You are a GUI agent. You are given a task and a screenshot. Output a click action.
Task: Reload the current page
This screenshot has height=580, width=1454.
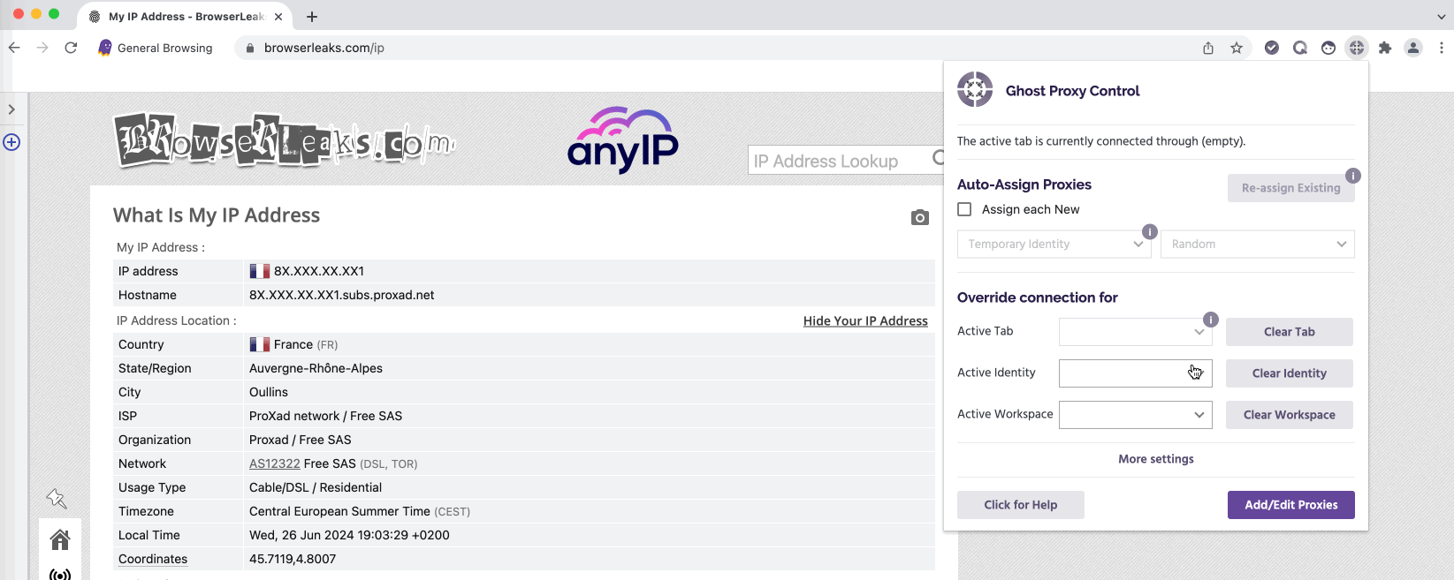[71, 48]
